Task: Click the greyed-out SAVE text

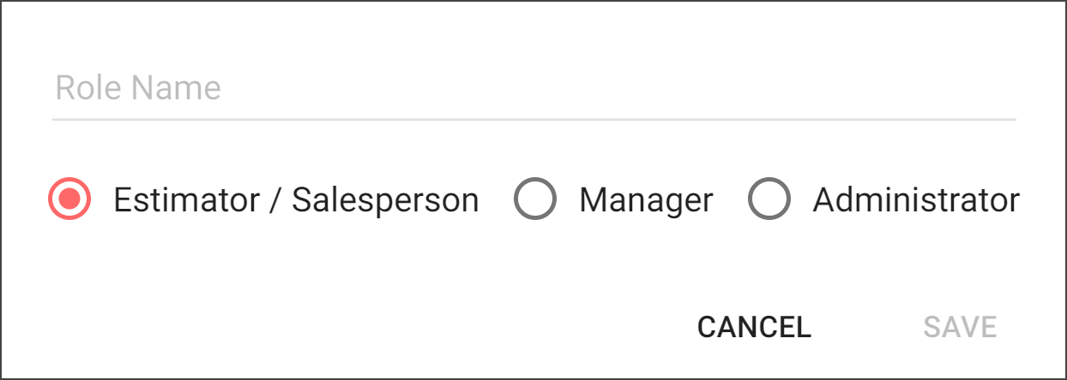Action: click(x=960, y=327)
